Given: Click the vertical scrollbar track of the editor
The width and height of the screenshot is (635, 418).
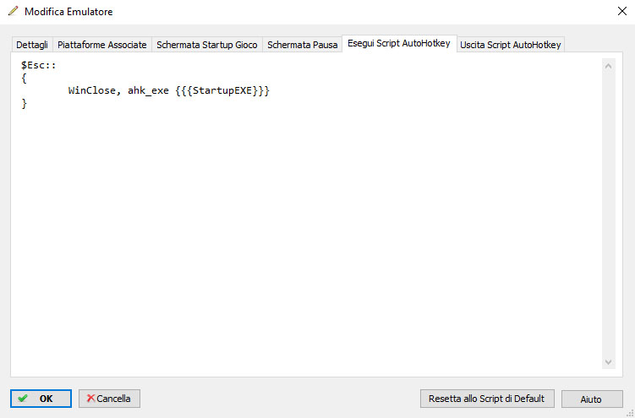Looking at the screenshot, I should (608, 214).
